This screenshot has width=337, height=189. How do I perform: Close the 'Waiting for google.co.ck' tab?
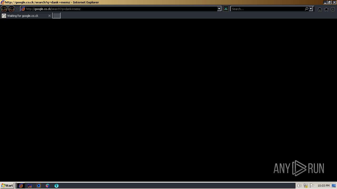49,16
